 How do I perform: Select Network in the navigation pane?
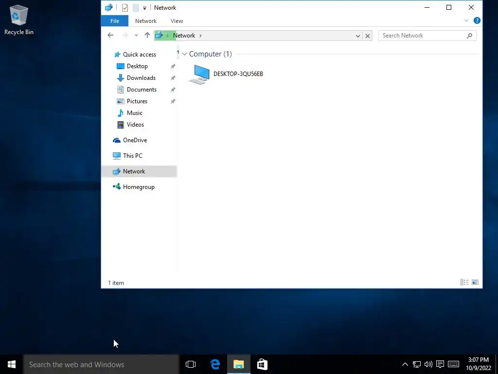pyautogui.click(x=139, y=171)
